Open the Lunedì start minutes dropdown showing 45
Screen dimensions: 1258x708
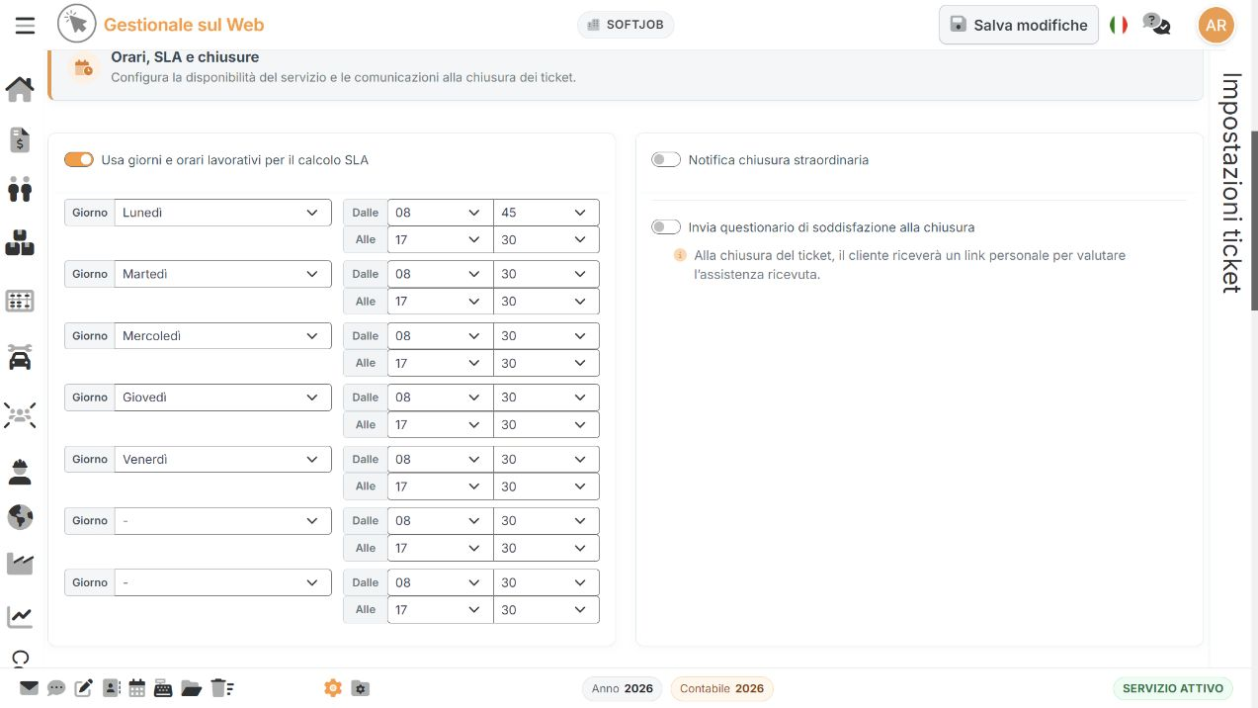[x=546, y=213]
